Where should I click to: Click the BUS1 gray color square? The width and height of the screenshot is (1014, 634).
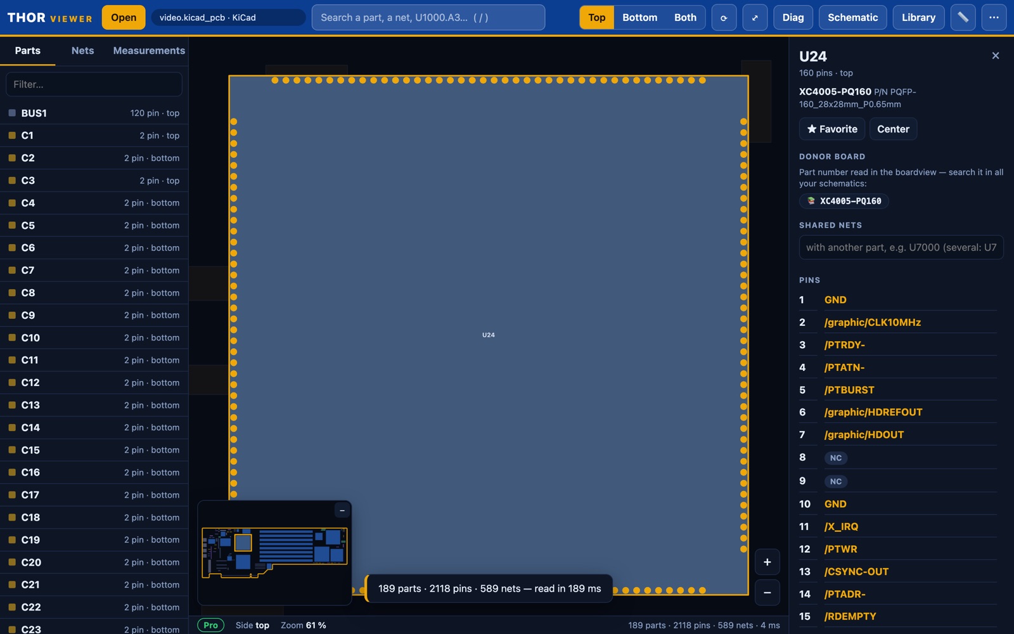[12, 113]
